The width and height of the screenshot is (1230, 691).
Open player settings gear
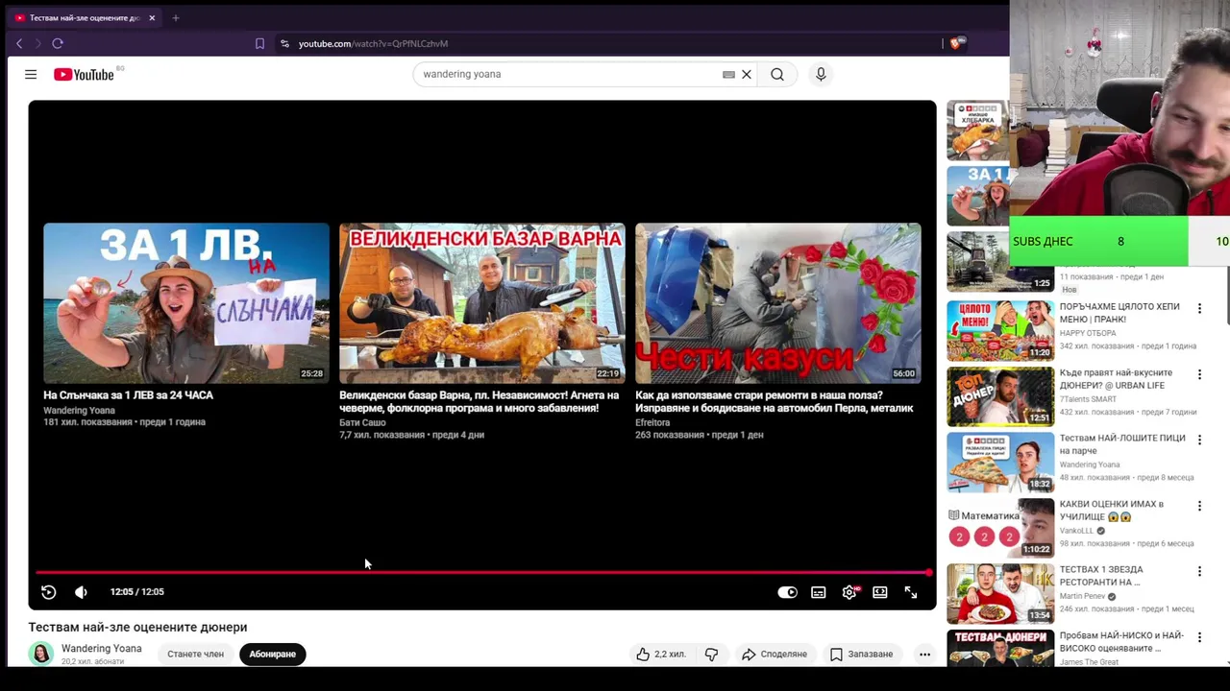849,592
